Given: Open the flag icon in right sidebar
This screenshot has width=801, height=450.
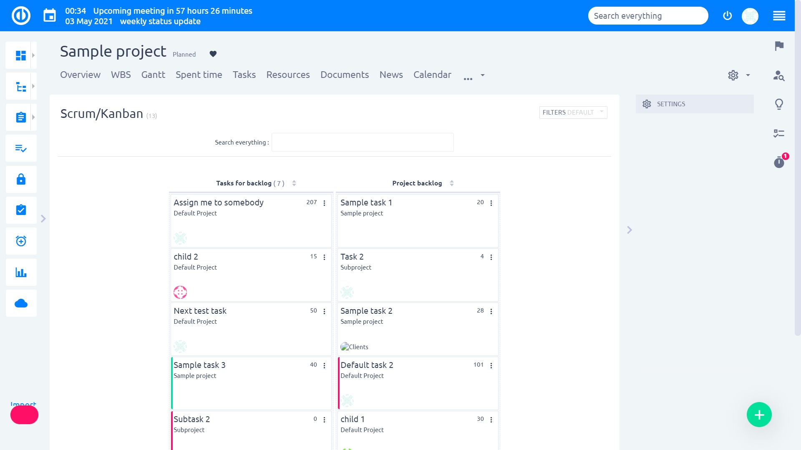Looking at the screenshot, I should point(779,46).
